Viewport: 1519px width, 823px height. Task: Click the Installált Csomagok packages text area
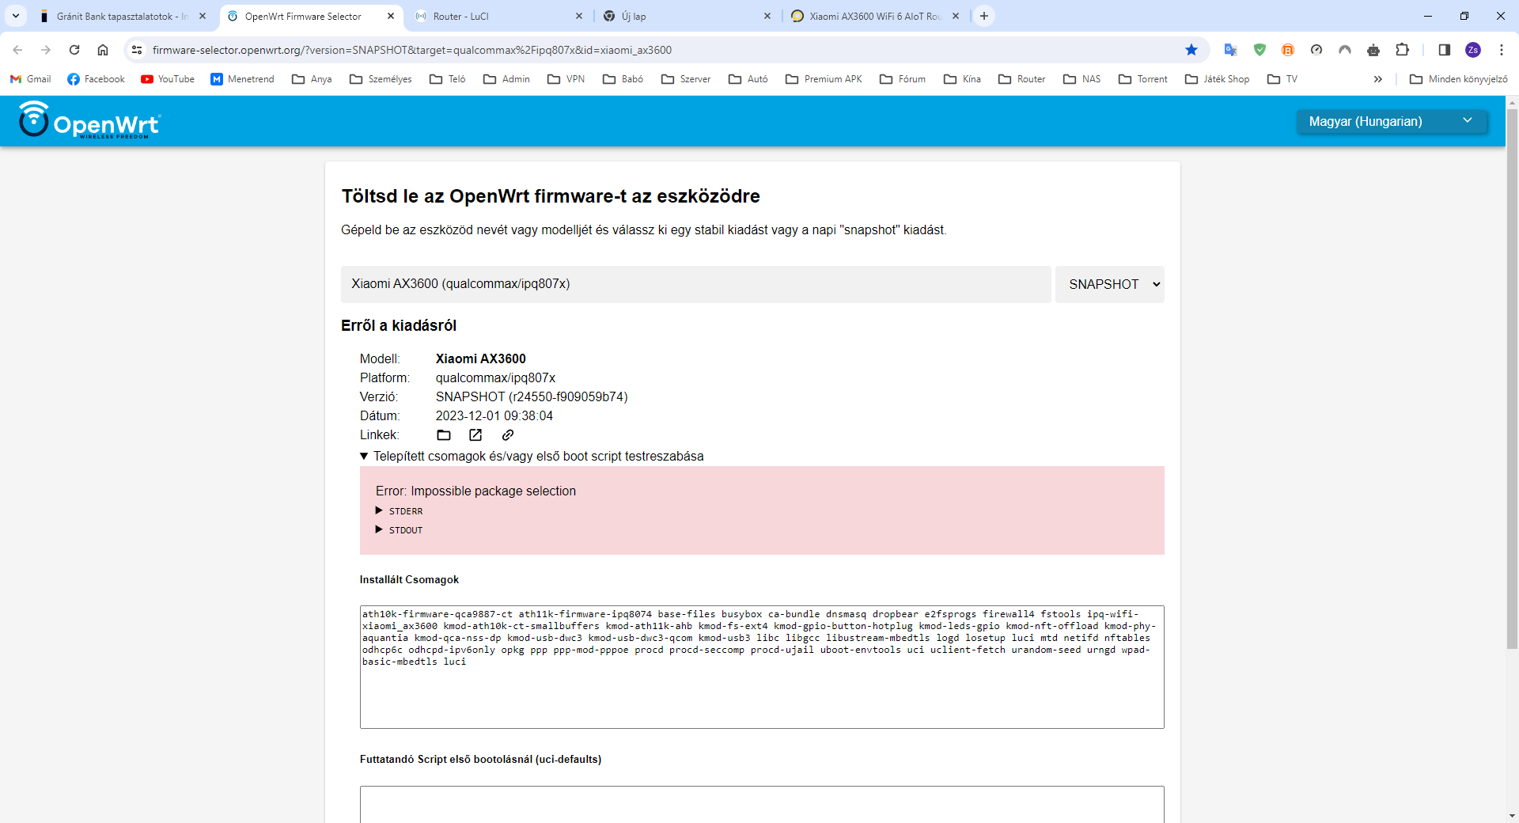(x=762, y=667)
